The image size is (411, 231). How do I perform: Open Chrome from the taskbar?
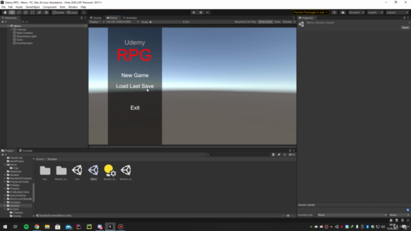(x=37, y=227)
